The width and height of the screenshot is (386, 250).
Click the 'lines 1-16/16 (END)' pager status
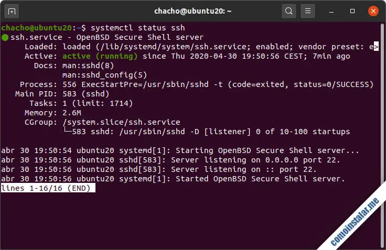48,188
